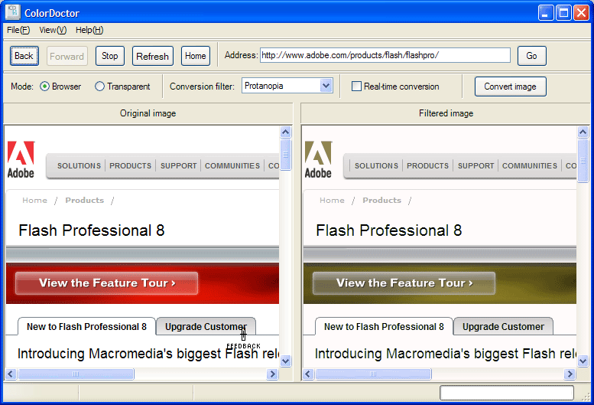Click scroll down arrow of Original image pane
The width and height of the screenshot is (594, 405).
[x=286, y=361]
